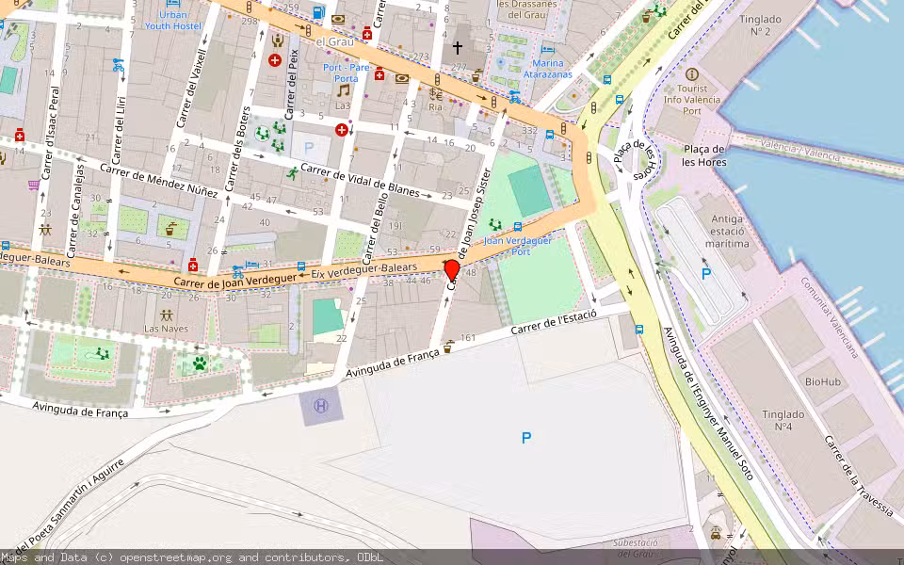904x565 pixels.
Task: Click the music note icon labeled La3
Action: (343, 92)
